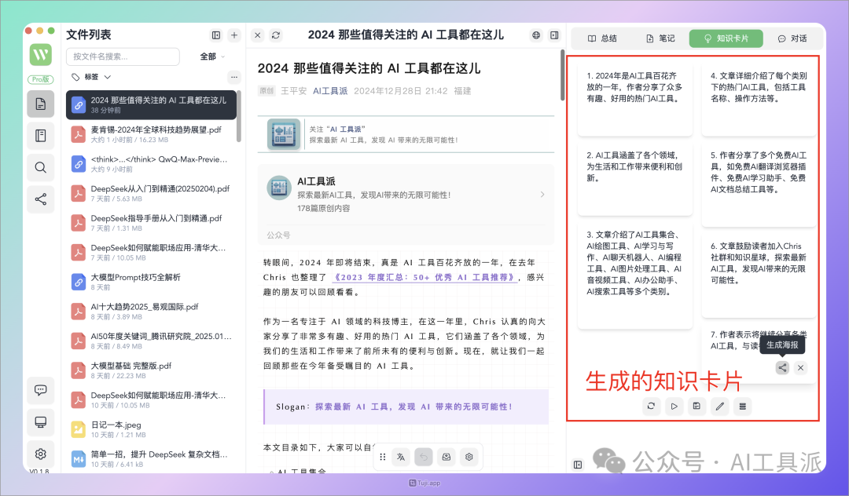Open the share view in left sidebar
The height and width of the screenshot is (496, 849).
[x=41, y=199]
